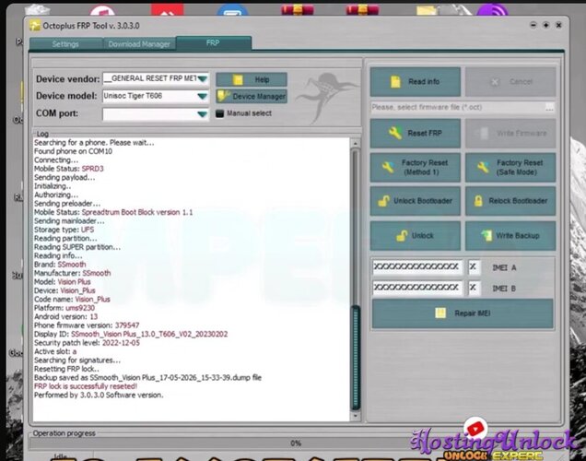Click the 'Security patch level: 2022-12-05' line
This screenshot has height=461, width=586.
point(87,343)
